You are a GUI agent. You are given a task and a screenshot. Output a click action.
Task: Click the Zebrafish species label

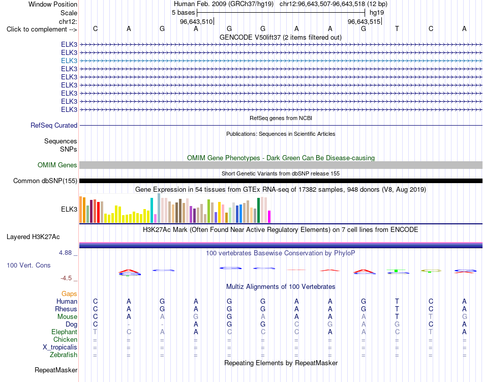pos(64,355)
